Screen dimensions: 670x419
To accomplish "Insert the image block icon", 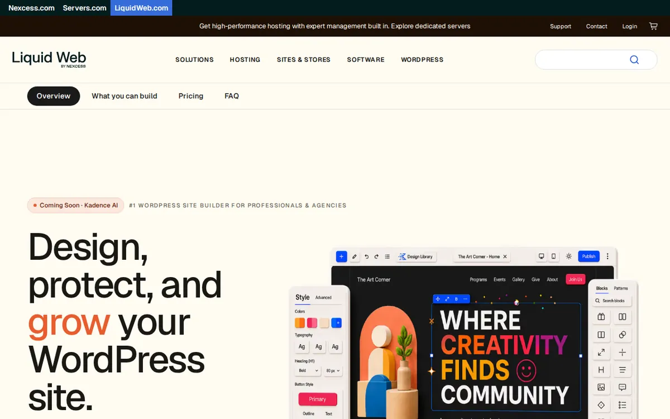I will click(601, 387).
